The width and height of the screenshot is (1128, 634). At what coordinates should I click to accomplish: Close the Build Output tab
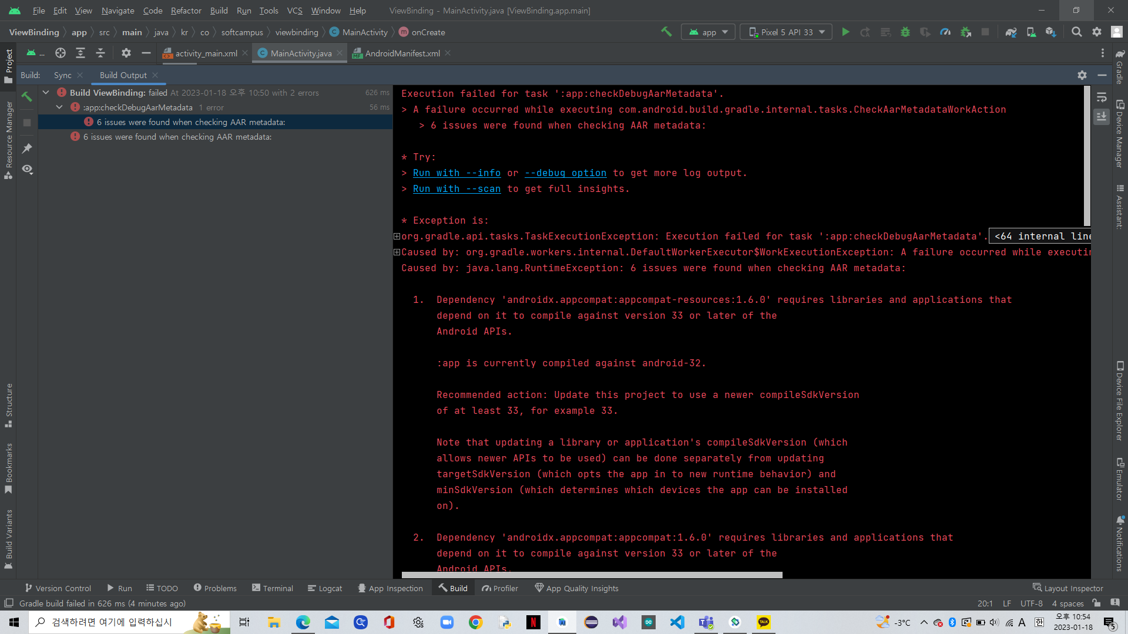[x=155, y=75]
